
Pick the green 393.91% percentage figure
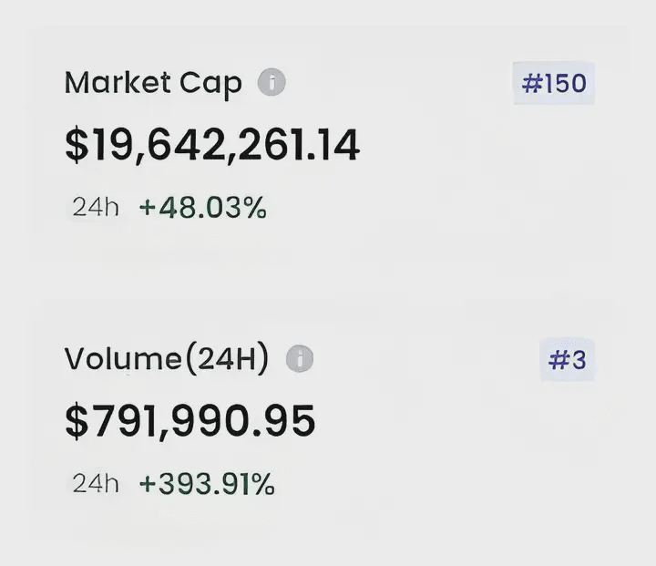click(x=206, y=483)
